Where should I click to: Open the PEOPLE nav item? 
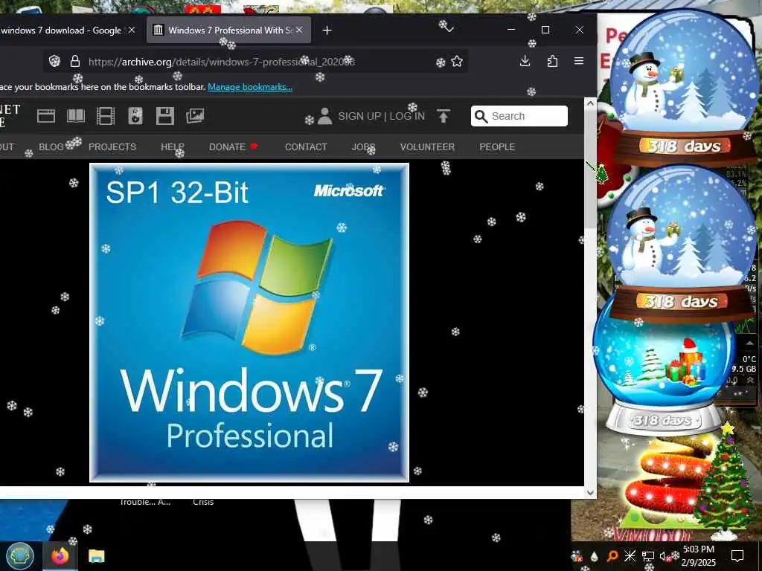coord(497,146)
